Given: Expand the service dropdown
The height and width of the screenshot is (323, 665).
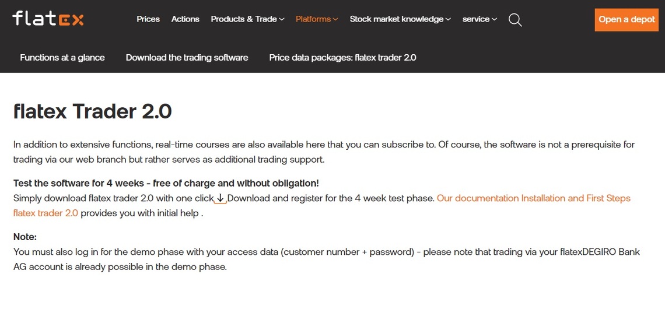Looking at the screenshot, I should point(480,19).
